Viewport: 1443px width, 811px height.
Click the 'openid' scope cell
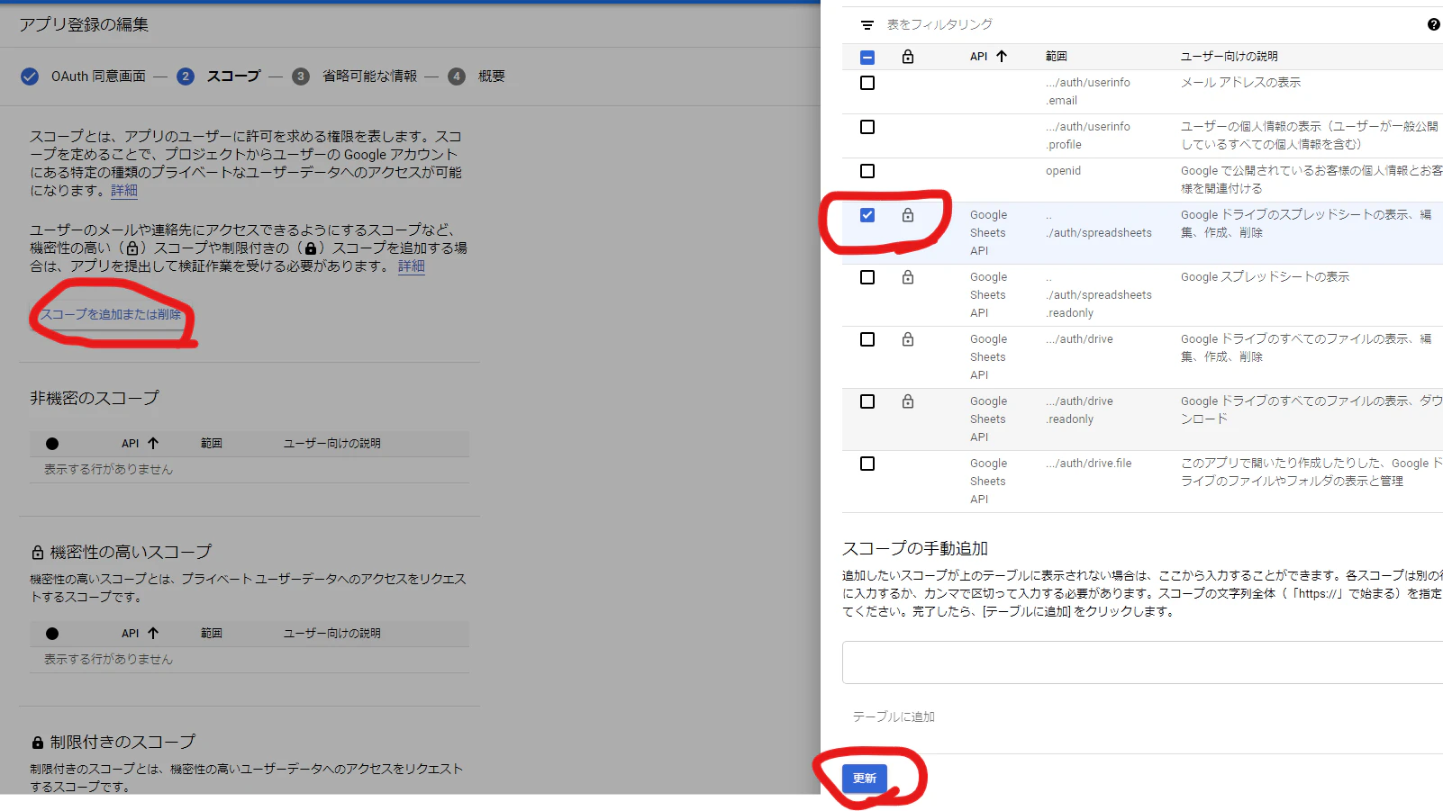click(x=1063, y=171)
